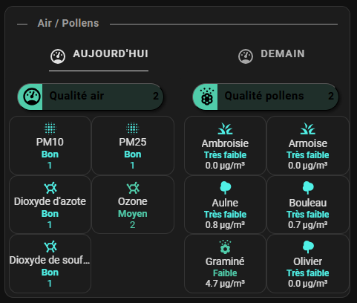Switch to the DEMAIN tab

click(272, 56)
